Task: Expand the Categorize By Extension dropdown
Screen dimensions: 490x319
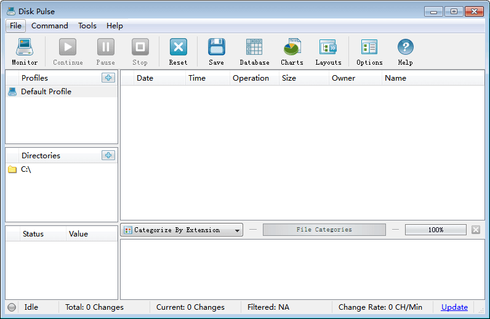Action: click(182, 230)
